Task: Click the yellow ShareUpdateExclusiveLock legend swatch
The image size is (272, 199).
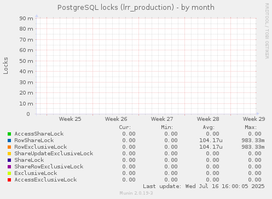Action: [x=9, y=154]
